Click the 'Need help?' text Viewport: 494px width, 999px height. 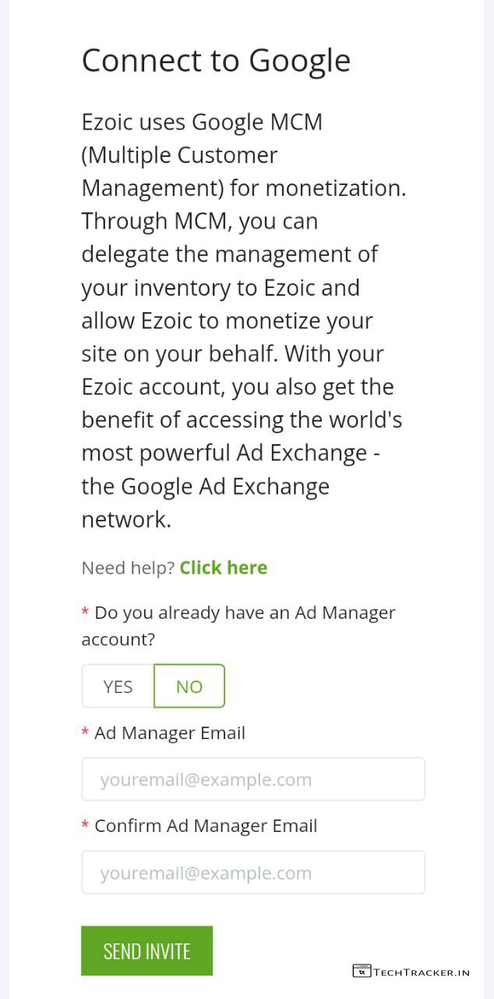click(x=128, y=567)
